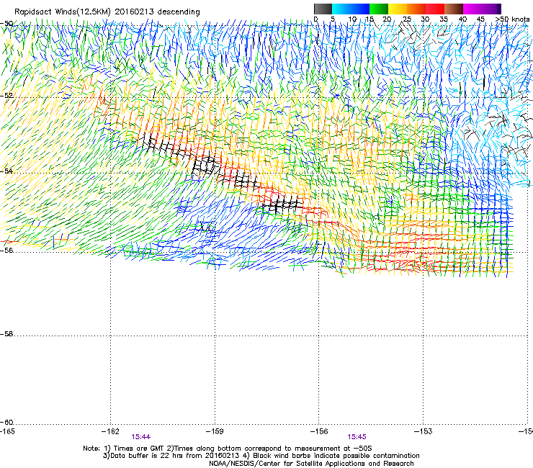Click the -165 longitude axis label
This screenshot has width=533, height=468.
tap(7, 431)
